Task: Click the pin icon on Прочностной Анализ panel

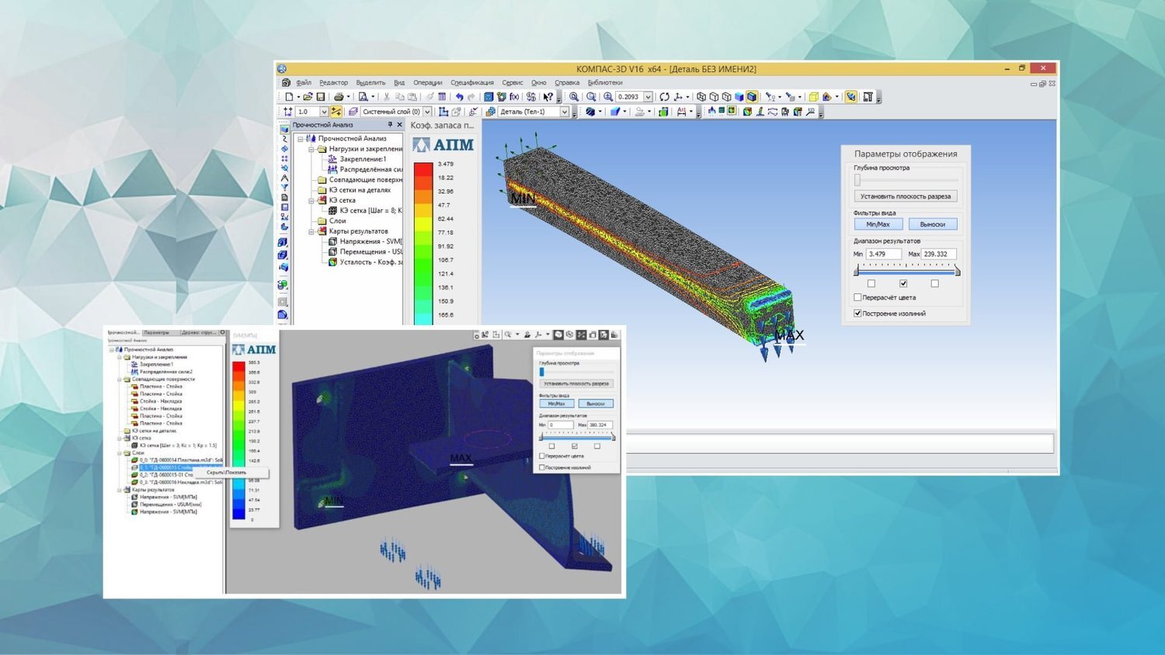Action: [390, 125]
